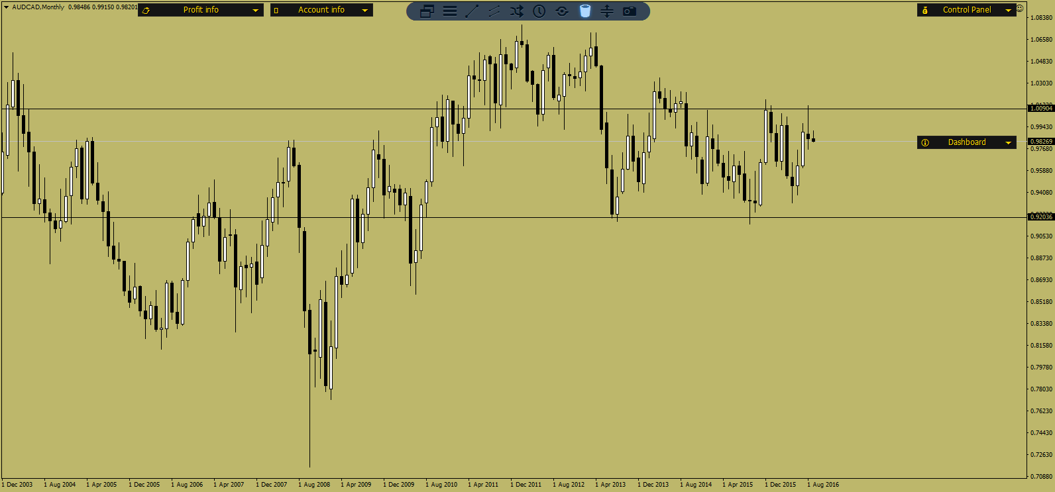Click the horizontal lines icon in the toolbar
Image resolution: width=1055 pixels, height=492 pixels.
point(450,11)
